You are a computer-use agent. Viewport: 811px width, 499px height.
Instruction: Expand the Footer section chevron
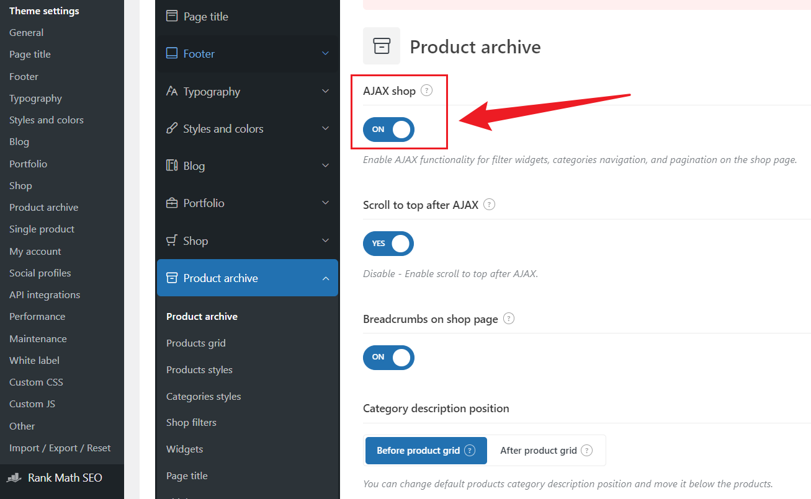point(325,54)
